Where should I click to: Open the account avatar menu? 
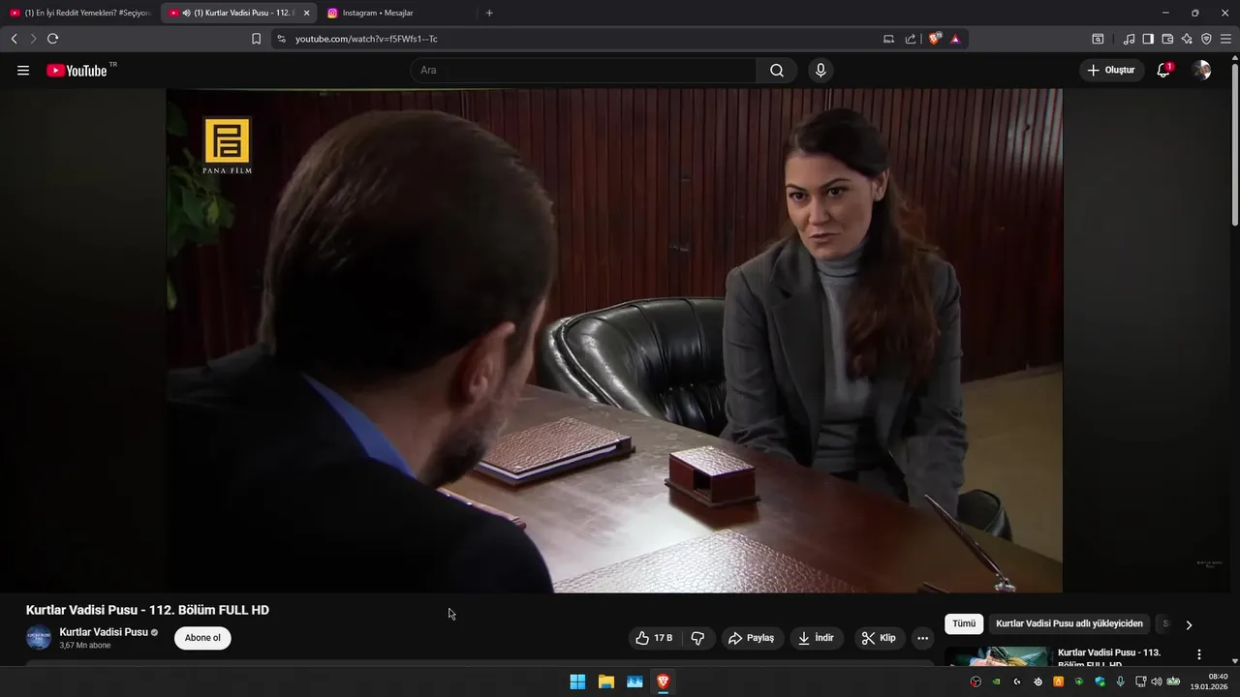1201,71
